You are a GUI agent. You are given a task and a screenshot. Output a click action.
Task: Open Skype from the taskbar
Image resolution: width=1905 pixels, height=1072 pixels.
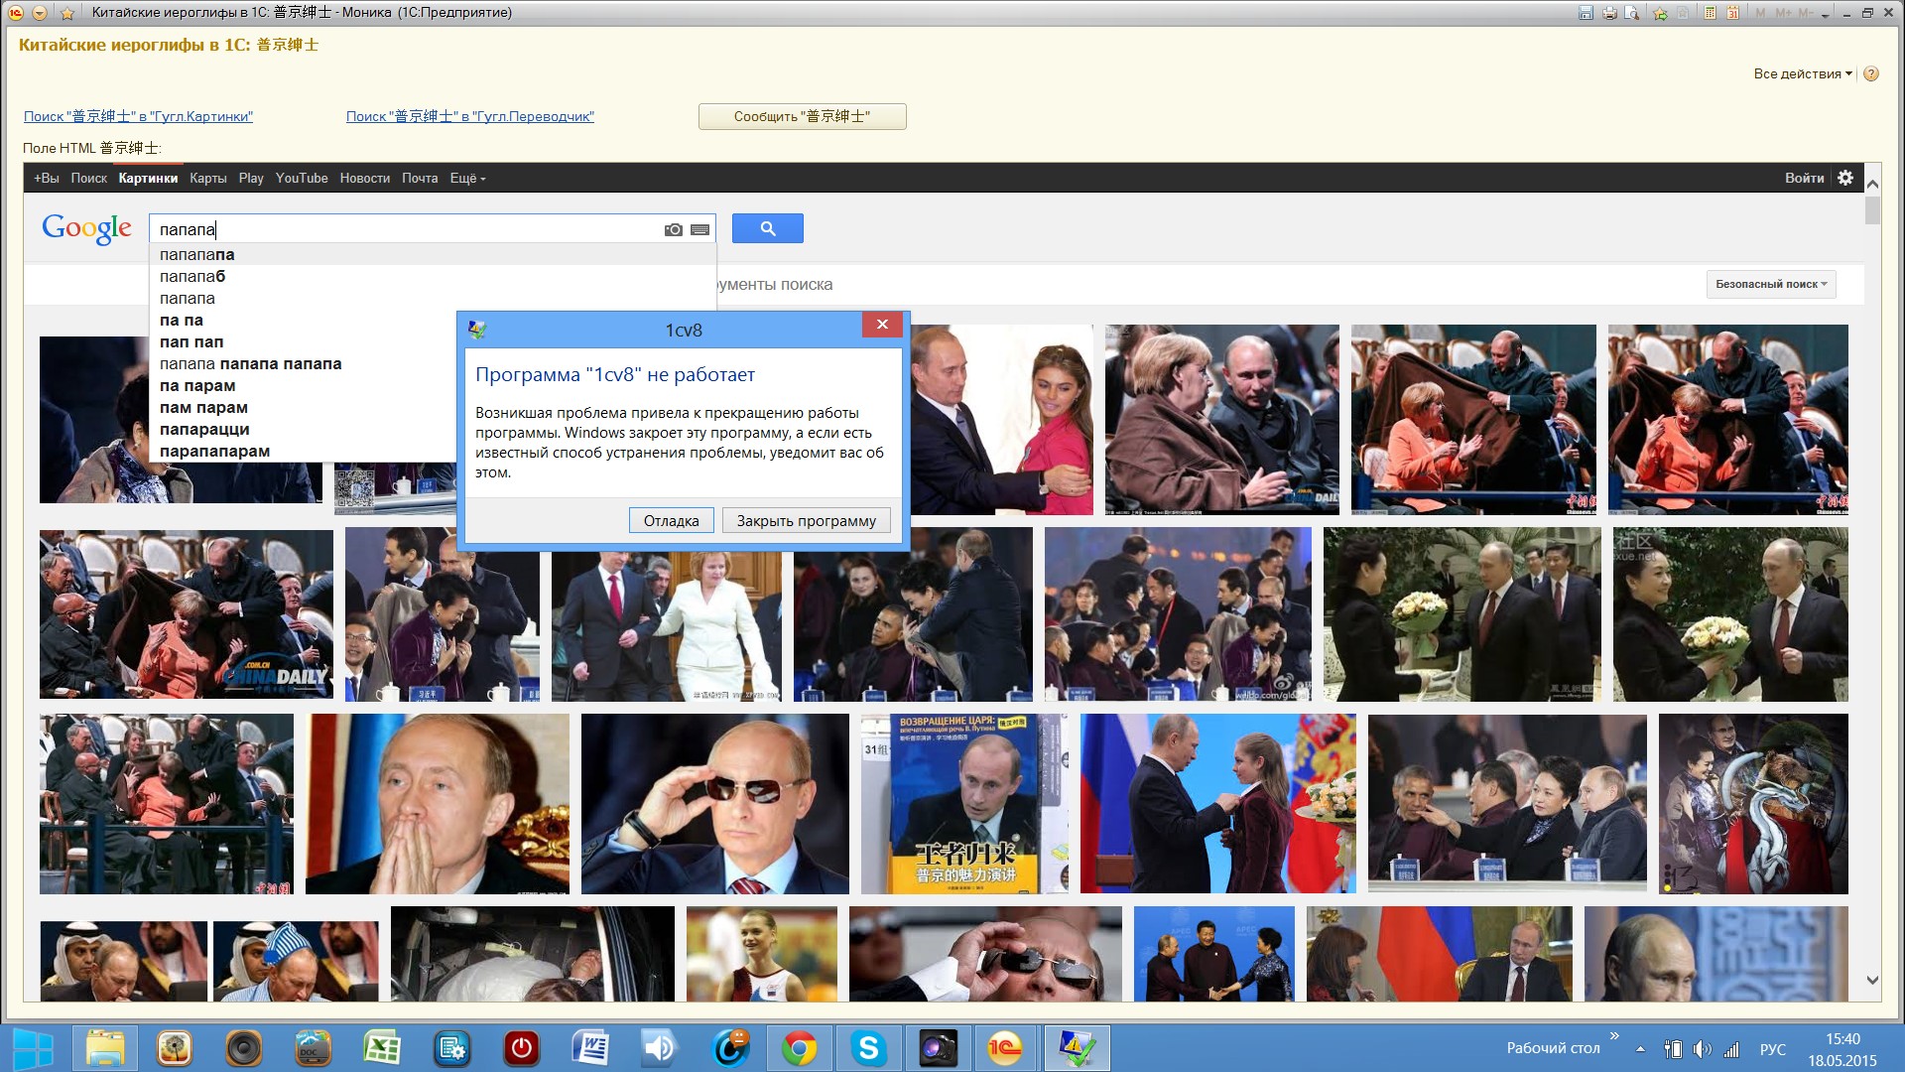coord(868,1048)
